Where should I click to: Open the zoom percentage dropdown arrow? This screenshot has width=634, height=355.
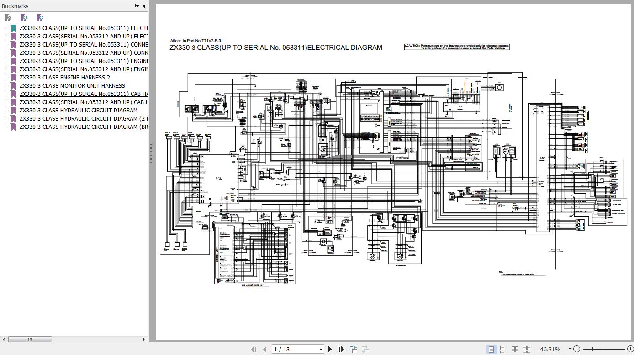[x=569, y=350]
